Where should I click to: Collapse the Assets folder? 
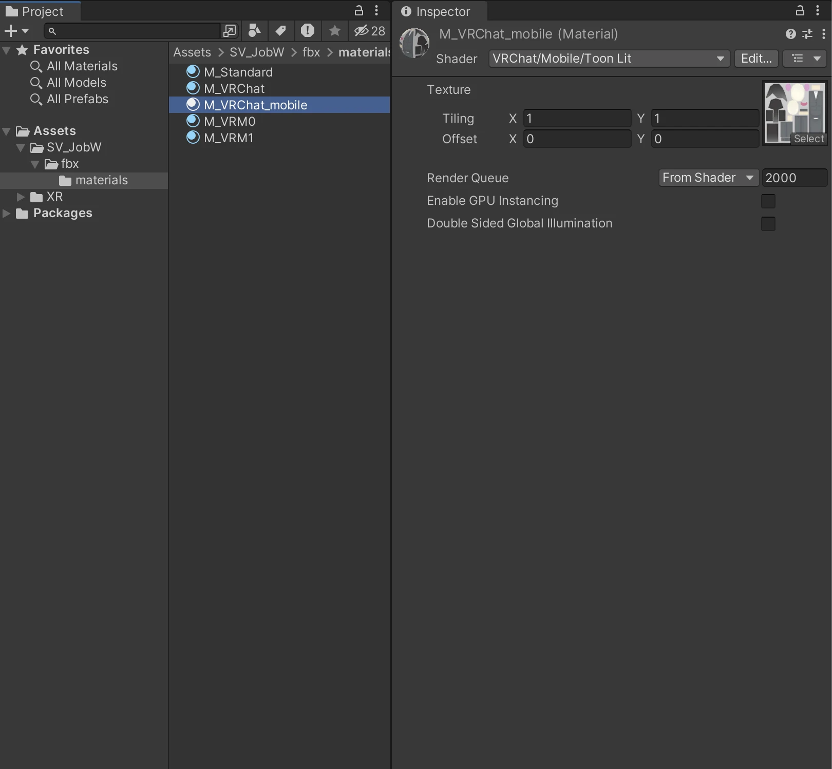[x=7, y=131]
